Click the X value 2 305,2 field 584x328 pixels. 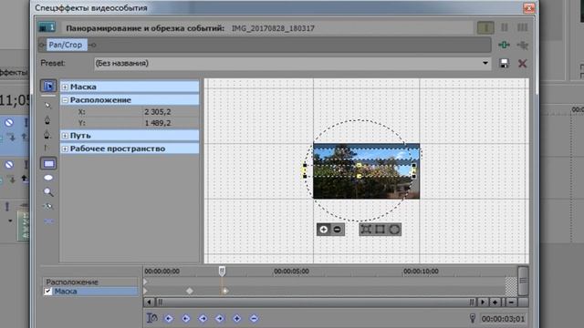[x=171, y=111]
